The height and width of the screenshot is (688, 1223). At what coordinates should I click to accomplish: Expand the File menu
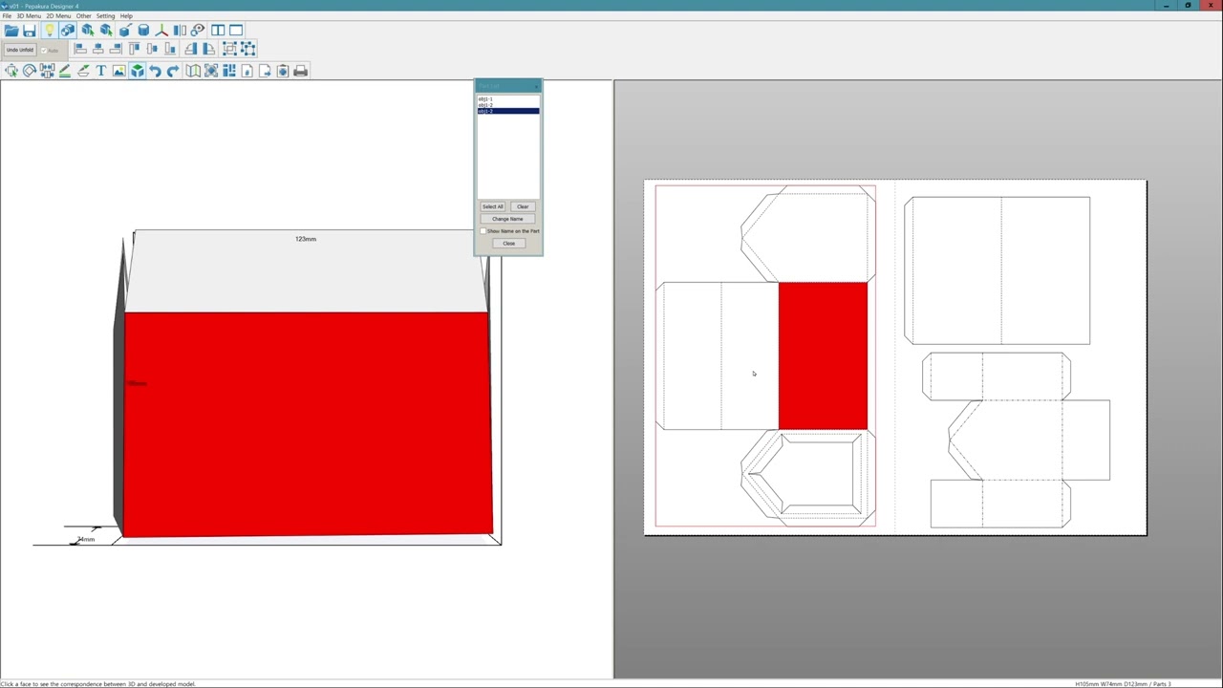7,16
